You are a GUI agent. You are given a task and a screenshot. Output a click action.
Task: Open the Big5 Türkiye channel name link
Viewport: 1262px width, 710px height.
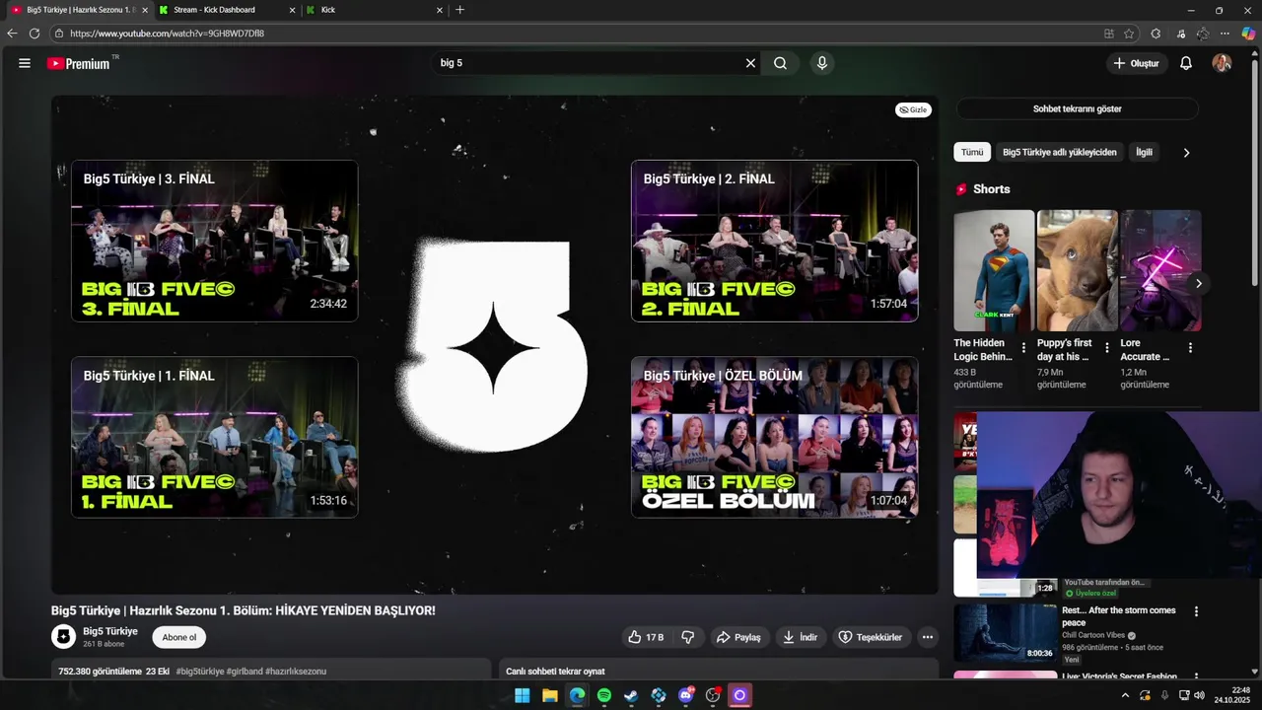(110, 631)
